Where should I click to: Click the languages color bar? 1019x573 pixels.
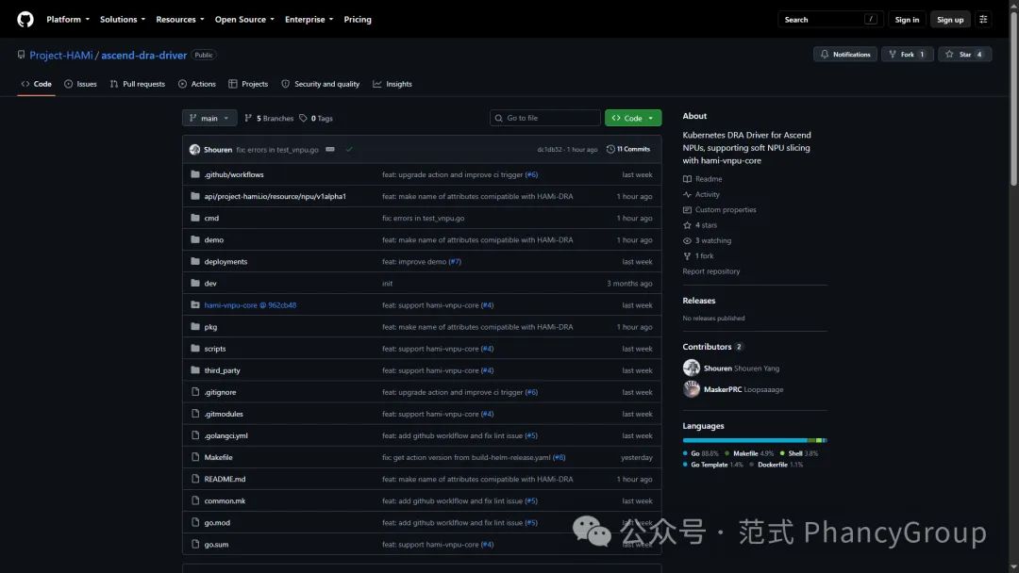755,441
